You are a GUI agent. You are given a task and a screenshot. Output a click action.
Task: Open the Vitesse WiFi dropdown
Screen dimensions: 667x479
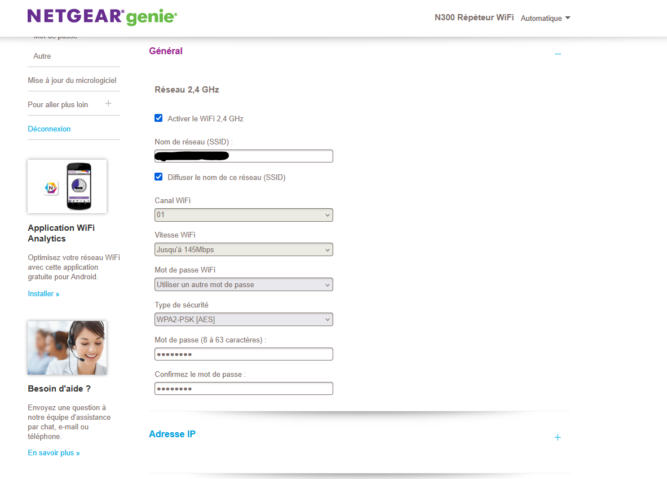(244, 249)
